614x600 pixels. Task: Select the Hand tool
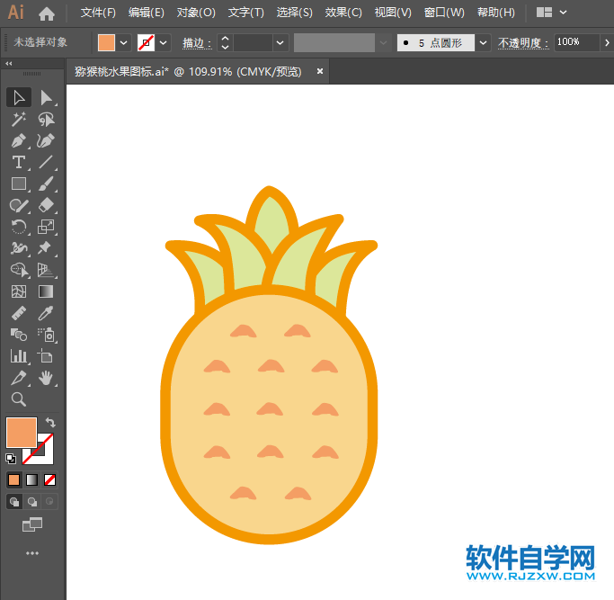(x=46, y=378)
